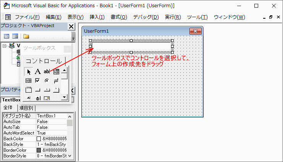Close the ツールボックス window

(67, 49)
